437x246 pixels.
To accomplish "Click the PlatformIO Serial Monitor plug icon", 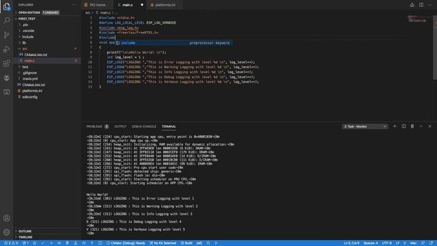I will (x=91, y=243).
